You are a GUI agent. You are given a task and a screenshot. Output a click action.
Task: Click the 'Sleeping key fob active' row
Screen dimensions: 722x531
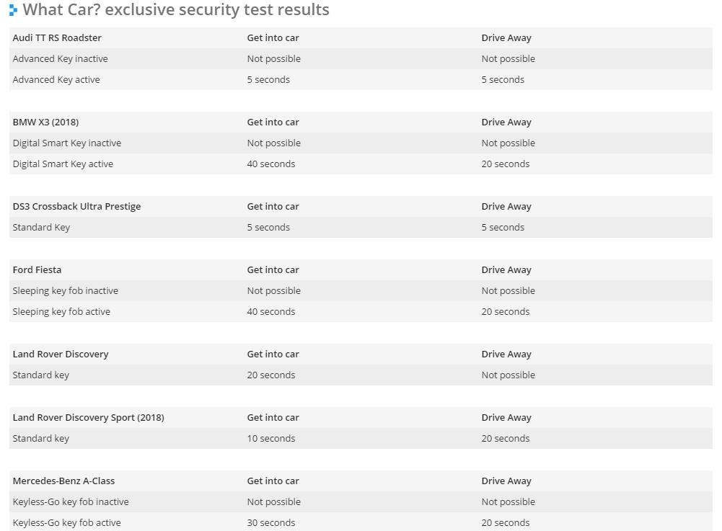361,311
